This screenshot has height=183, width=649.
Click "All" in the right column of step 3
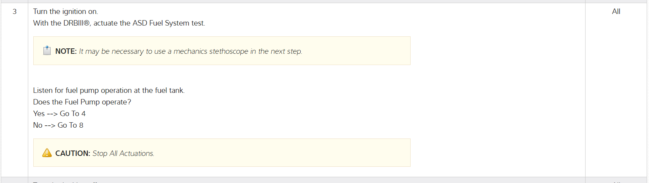[x=616, y=12]
